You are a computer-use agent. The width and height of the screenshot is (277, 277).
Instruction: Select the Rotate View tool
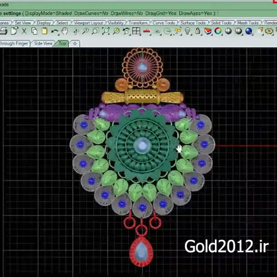click(75, 32)
